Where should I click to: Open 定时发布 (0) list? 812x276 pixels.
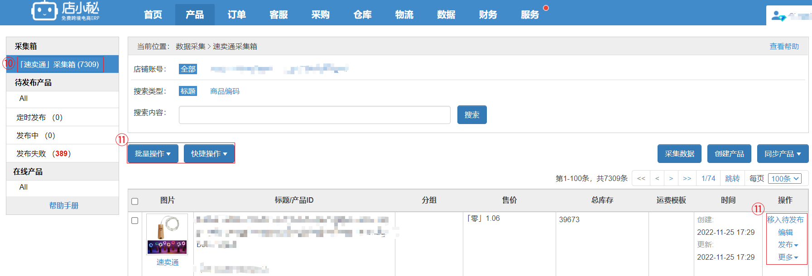point(39,117)
